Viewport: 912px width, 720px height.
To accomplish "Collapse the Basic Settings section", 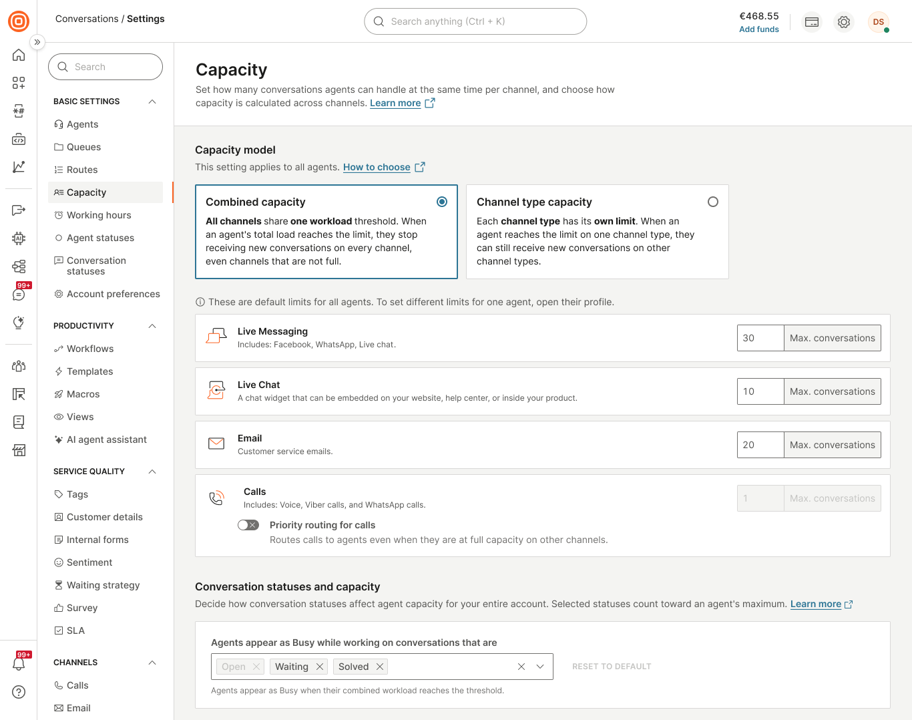I will click(x=152, y=102).
